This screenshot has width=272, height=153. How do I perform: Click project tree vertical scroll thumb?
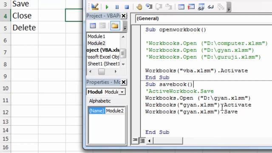(123, 53)
